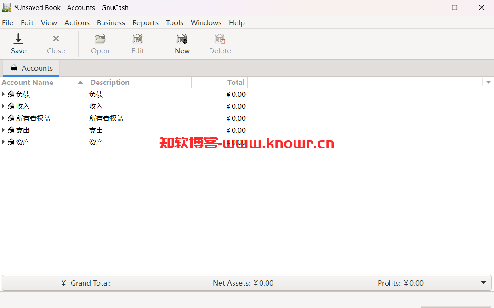
Task: Select the 支出 account name
Action: [23, 130]
